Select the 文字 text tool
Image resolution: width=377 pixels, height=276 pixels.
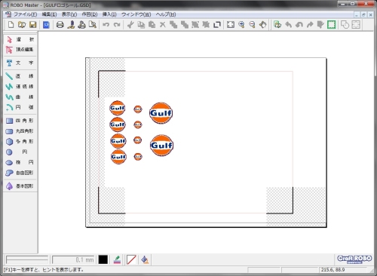20,63
